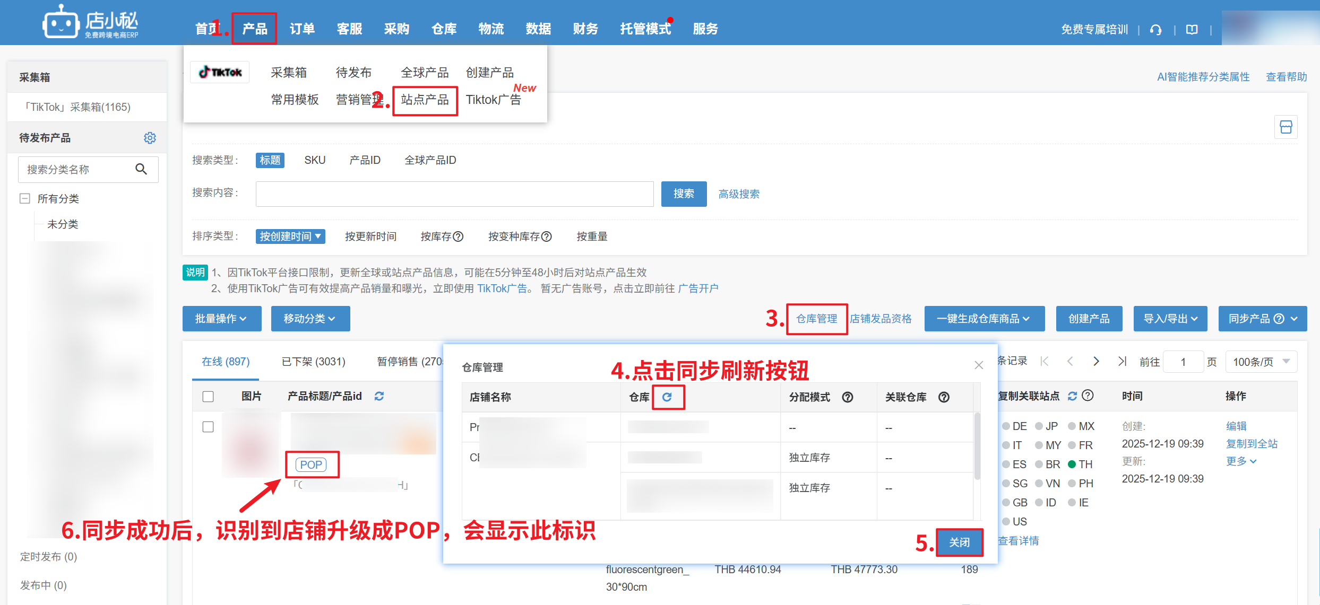This screenshot has width=1320, height=605.
Task: Open the help book icon in header
Action: pyautogui.click(x=1192, y=30)
